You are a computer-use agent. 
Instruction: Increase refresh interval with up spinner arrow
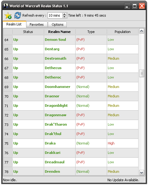pyautogui.click(x=64, y=14)
